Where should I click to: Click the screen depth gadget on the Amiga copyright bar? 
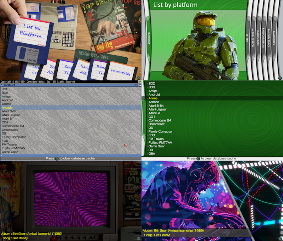140,82
